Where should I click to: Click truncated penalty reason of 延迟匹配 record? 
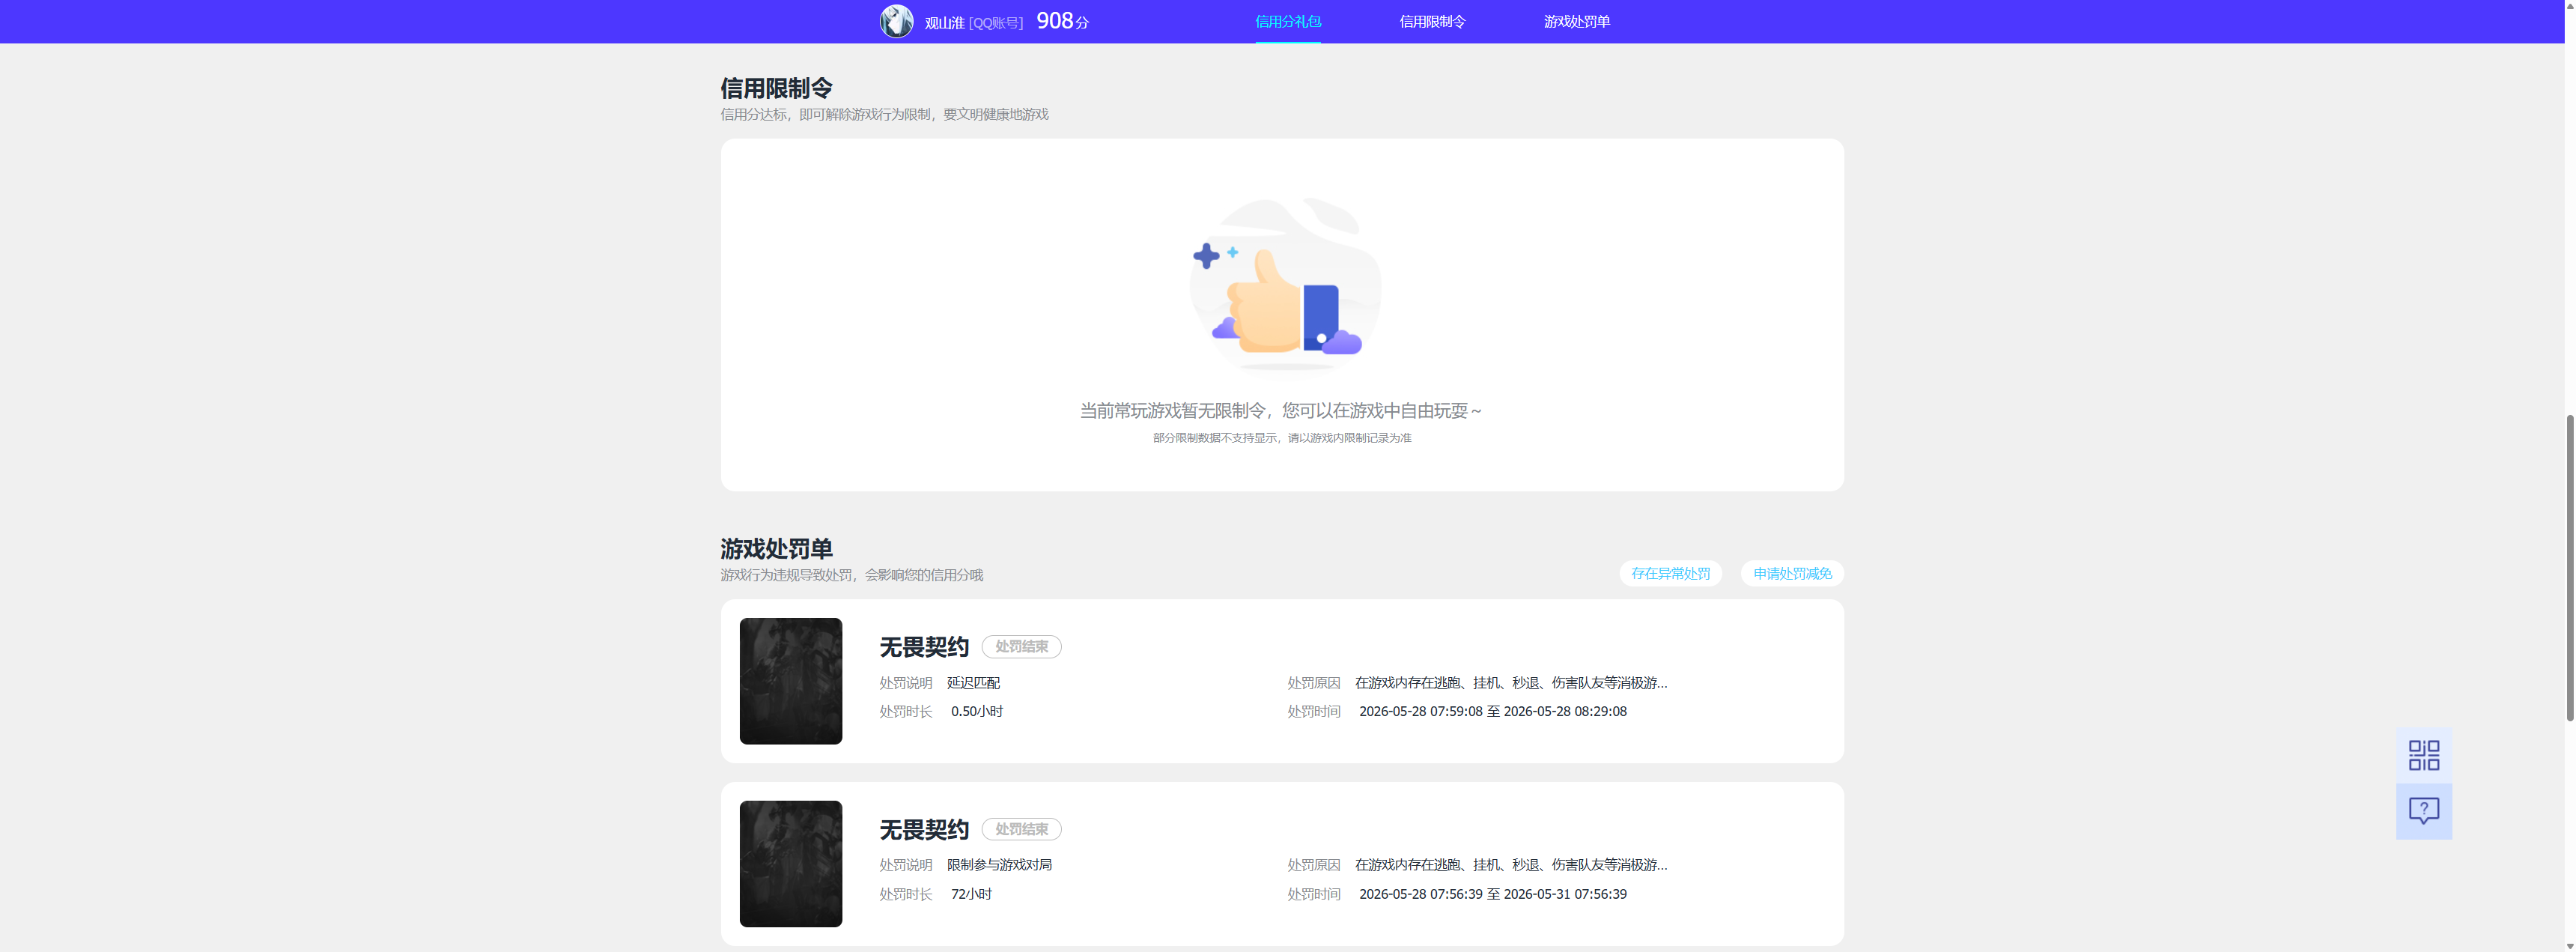[1511, 683]
